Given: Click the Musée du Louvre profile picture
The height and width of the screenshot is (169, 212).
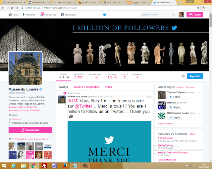Looking at the screenshot, I should coord(25,68).
